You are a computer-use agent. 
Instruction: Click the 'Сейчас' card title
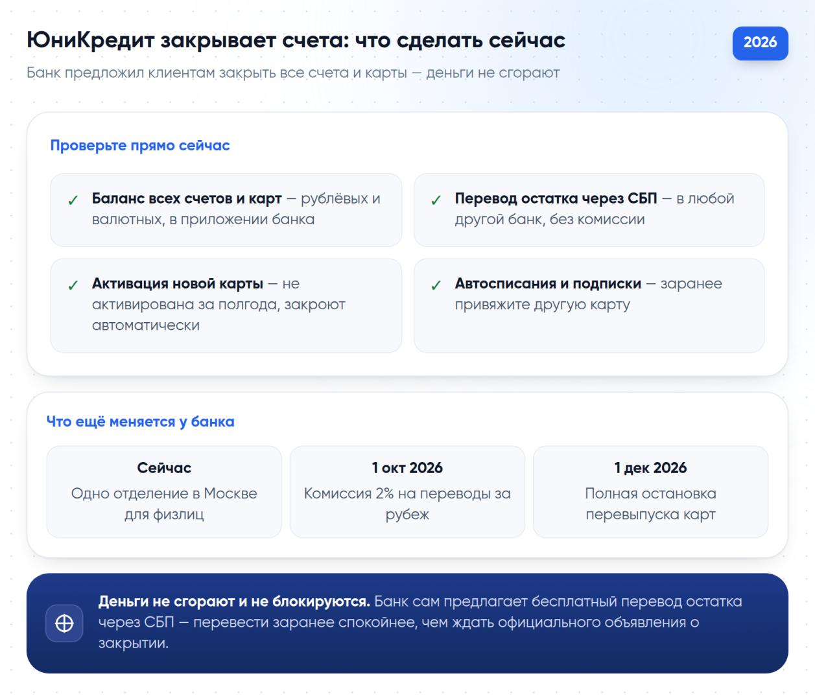coord(164,468)
